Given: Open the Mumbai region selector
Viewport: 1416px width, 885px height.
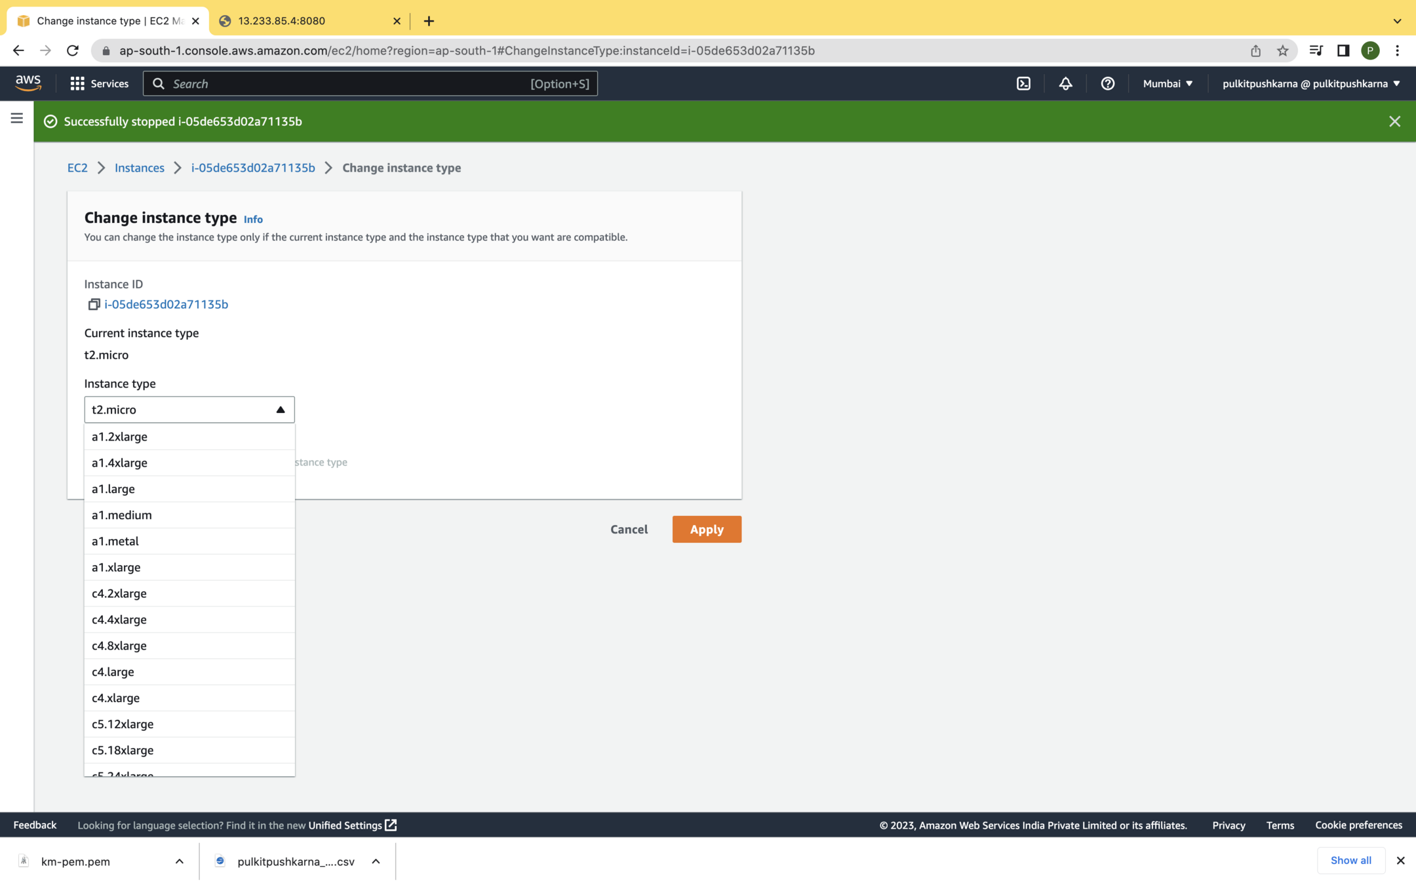Looking at the screenshot, I should click(x=1168, y=83).
